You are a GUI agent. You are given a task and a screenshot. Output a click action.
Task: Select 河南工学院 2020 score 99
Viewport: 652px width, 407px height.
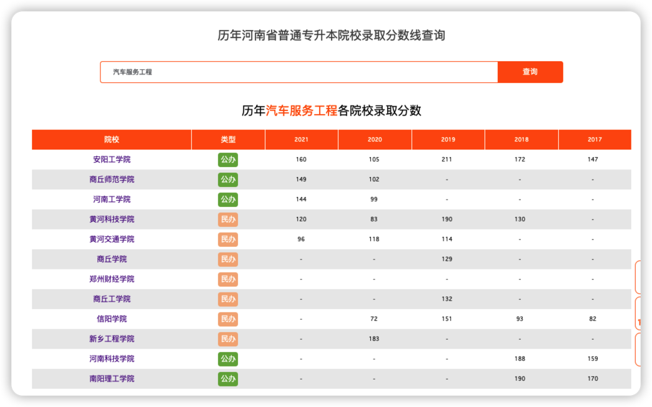click(374, 199)
